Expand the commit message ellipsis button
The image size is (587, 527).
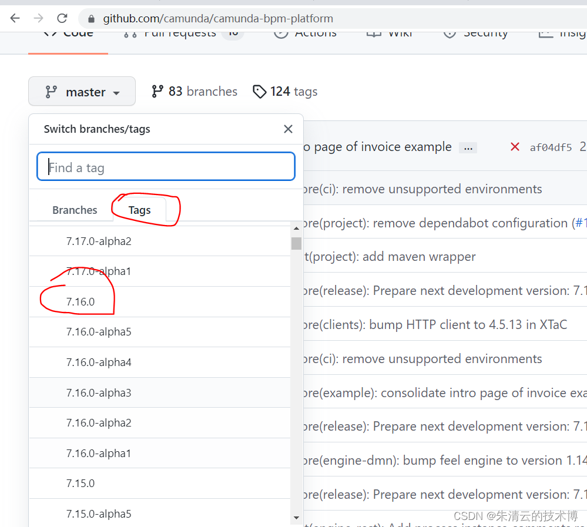point(468,148)
